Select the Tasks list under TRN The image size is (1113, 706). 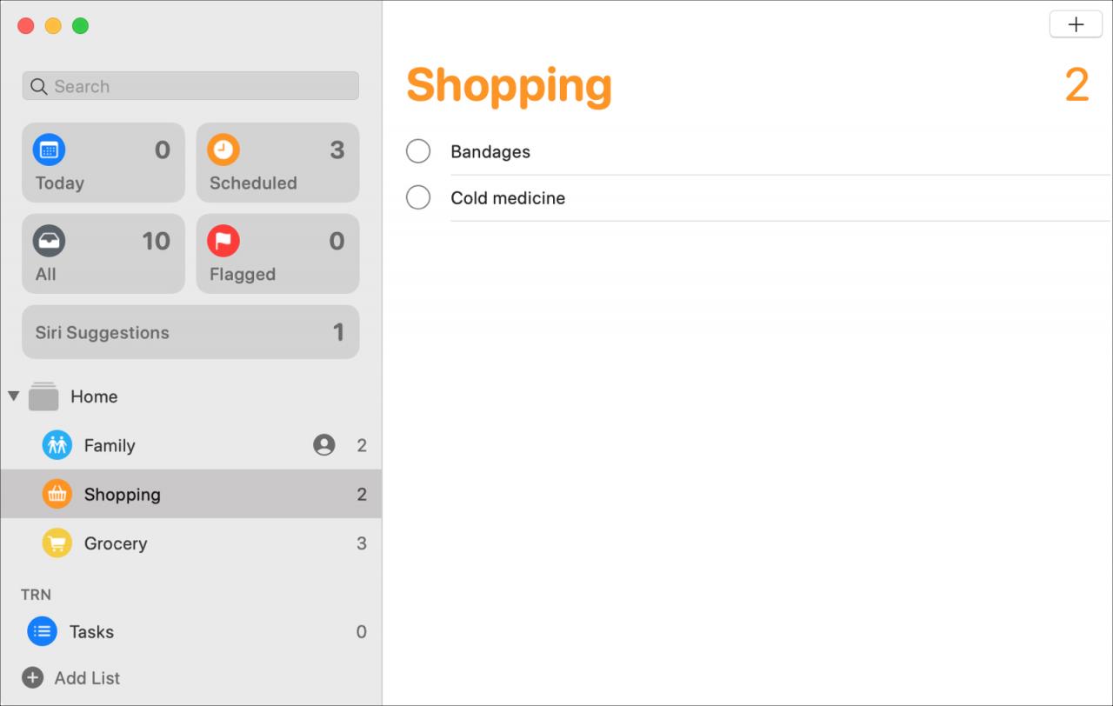[x=190, y=632]
